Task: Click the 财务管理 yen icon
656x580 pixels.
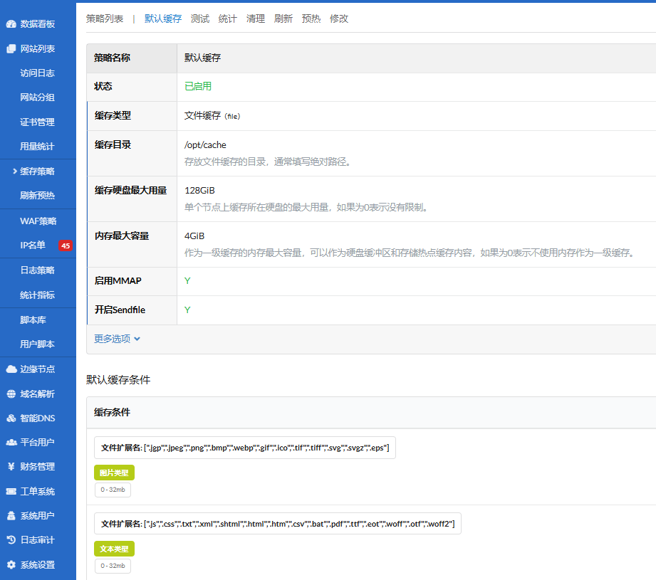Action: click(11, 467)
